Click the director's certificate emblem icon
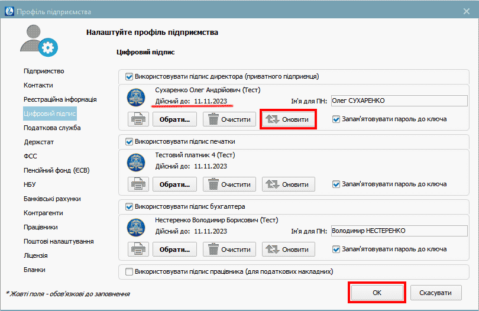The width and height of the screenshot is (479, 311). click(138, 95)
